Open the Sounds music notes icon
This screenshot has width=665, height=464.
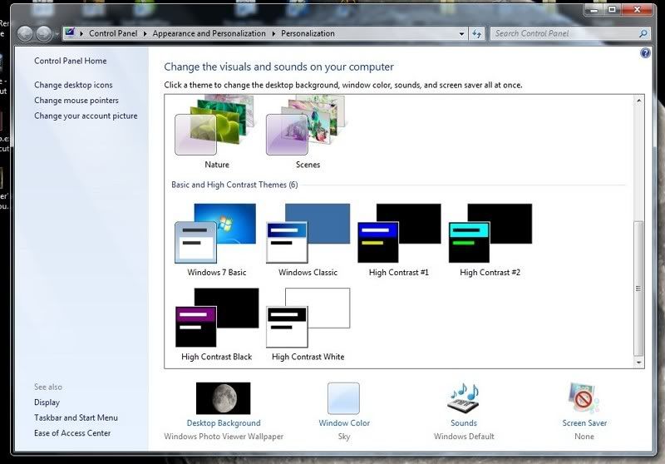(x=463, y=397)
